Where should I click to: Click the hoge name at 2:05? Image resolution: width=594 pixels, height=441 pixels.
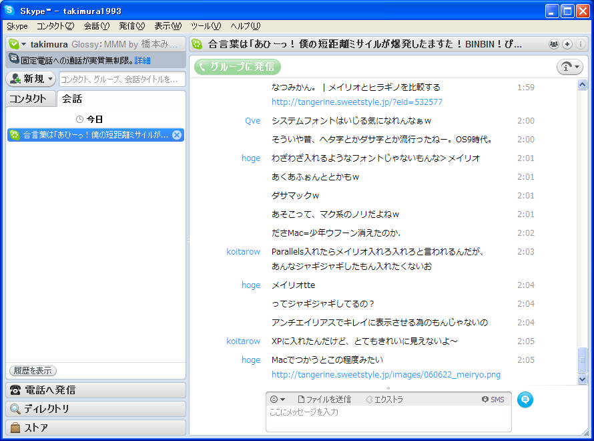tap(251, 360)
